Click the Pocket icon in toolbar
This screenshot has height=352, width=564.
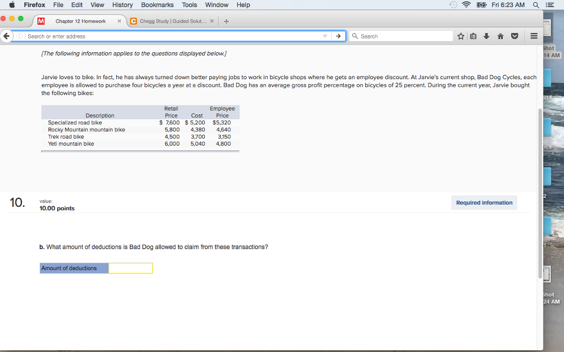(x=515, y=36)
